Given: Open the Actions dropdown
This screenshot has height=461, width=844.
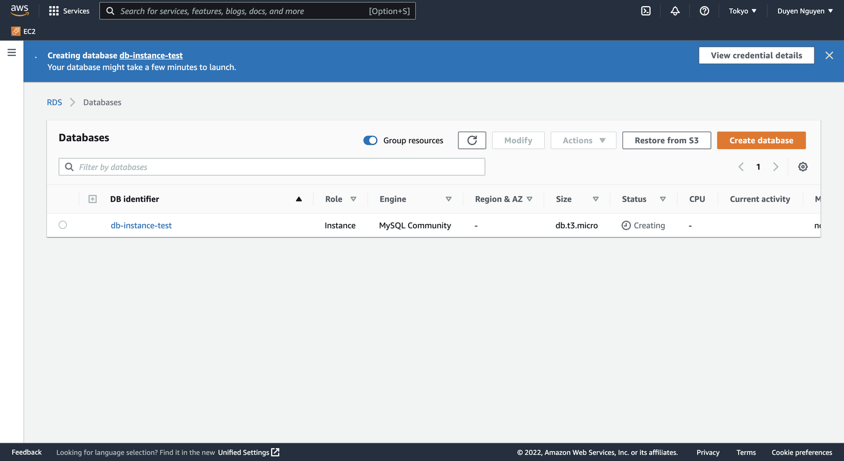Looking at the screenshot, I should tap(584, 140).
